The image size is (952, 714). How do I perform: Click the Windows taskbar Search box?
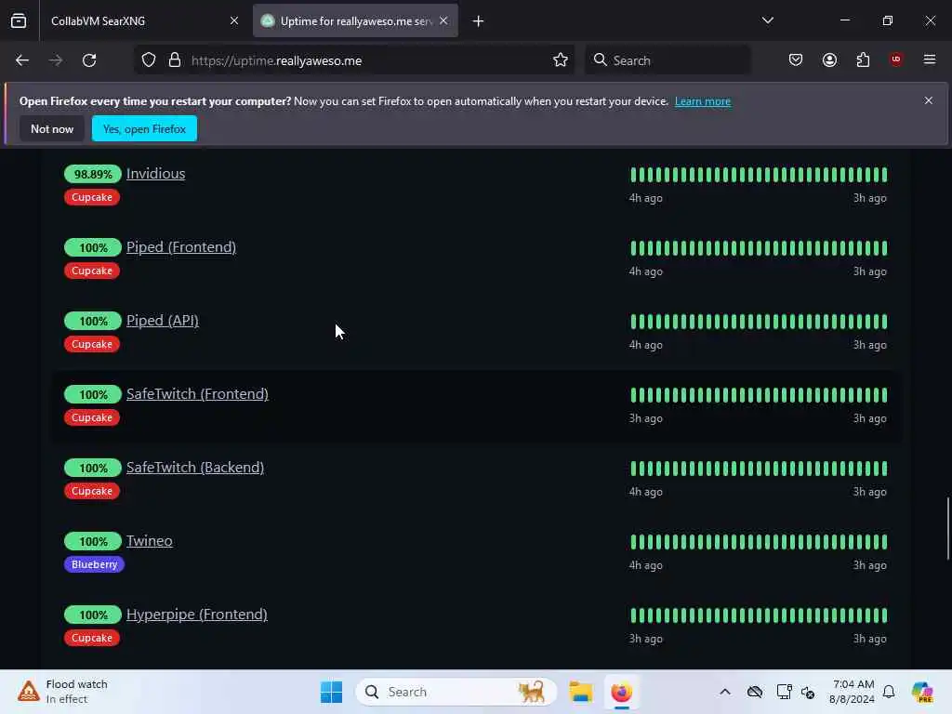click(456, 692)
